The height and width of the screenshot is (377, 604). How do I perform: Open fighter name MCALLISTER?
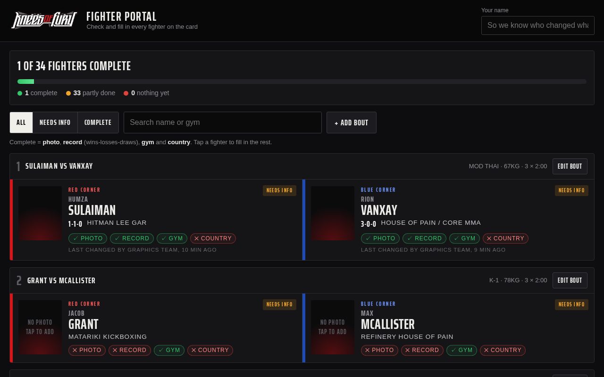tap(388, 324)
